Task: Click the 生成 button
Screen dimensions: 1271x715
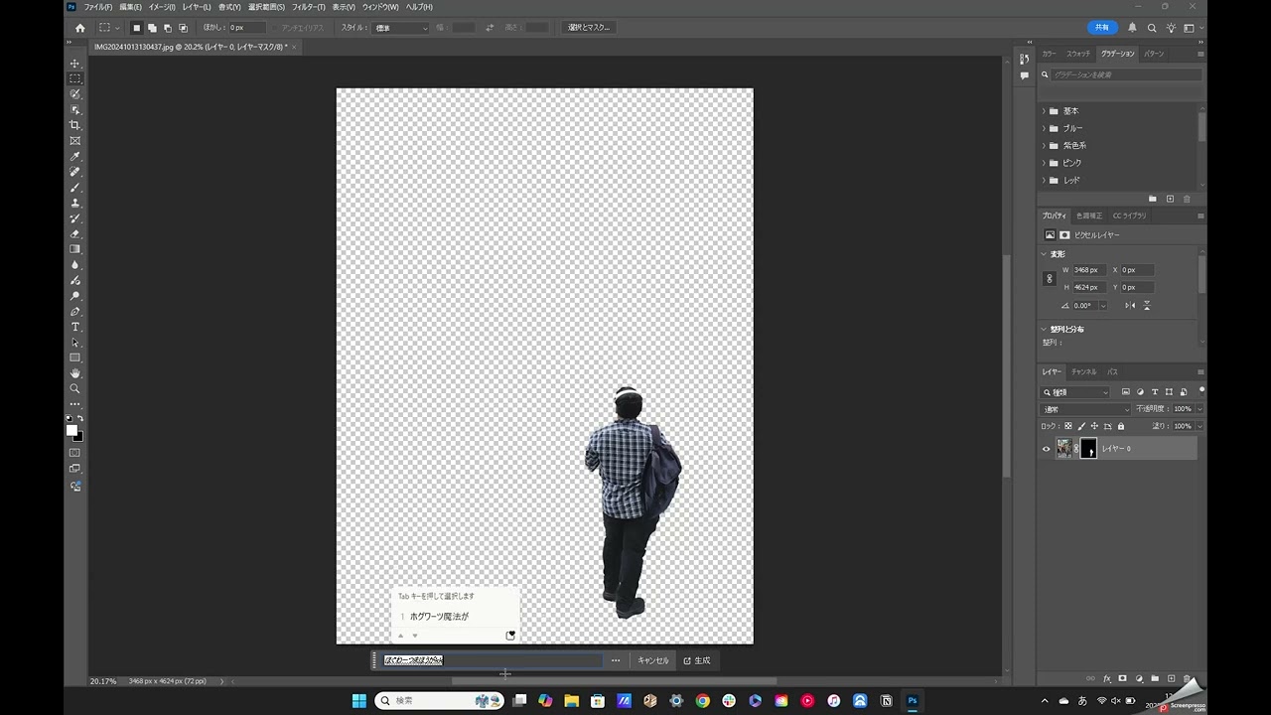Action: coord(697,660)
